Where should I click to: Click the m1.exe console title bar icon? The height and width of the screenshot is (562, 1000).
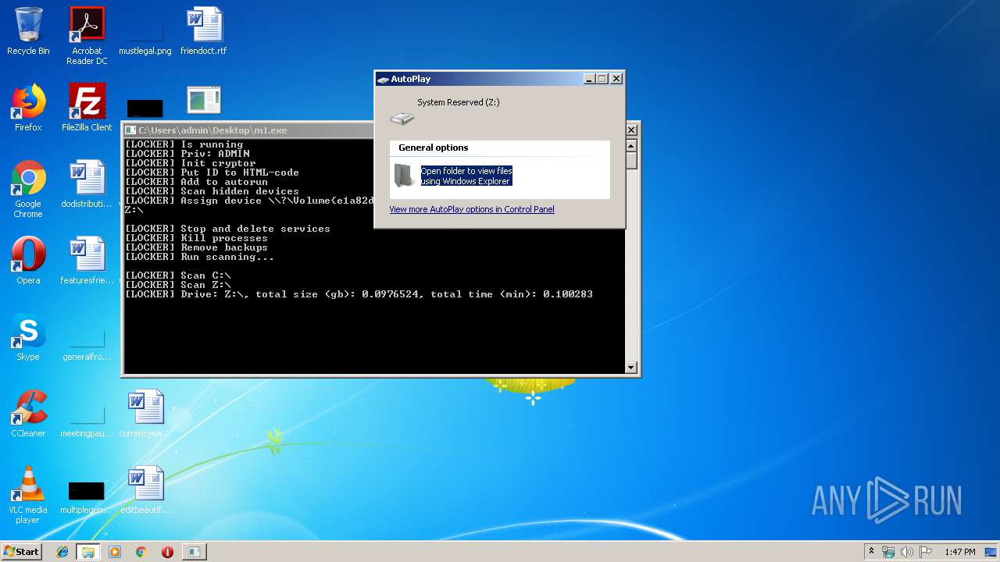click(130, 130)
